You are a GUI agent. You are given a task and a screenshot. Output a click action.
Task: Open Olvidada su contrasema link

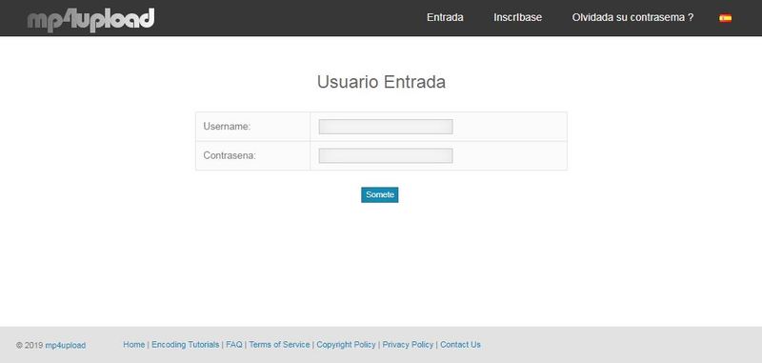pos(632,17)
